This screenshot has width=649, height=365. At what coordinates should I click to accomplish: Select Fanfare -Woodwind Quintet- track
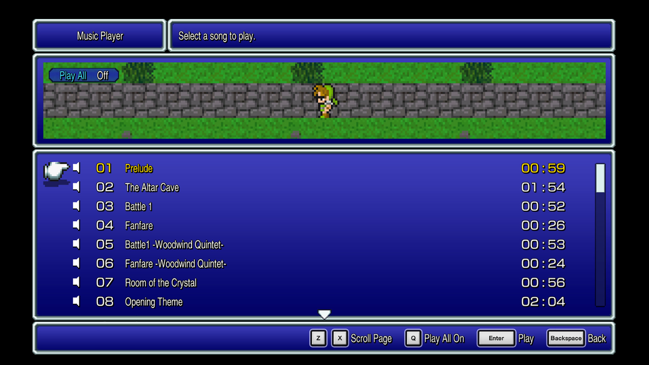(175, 264)
